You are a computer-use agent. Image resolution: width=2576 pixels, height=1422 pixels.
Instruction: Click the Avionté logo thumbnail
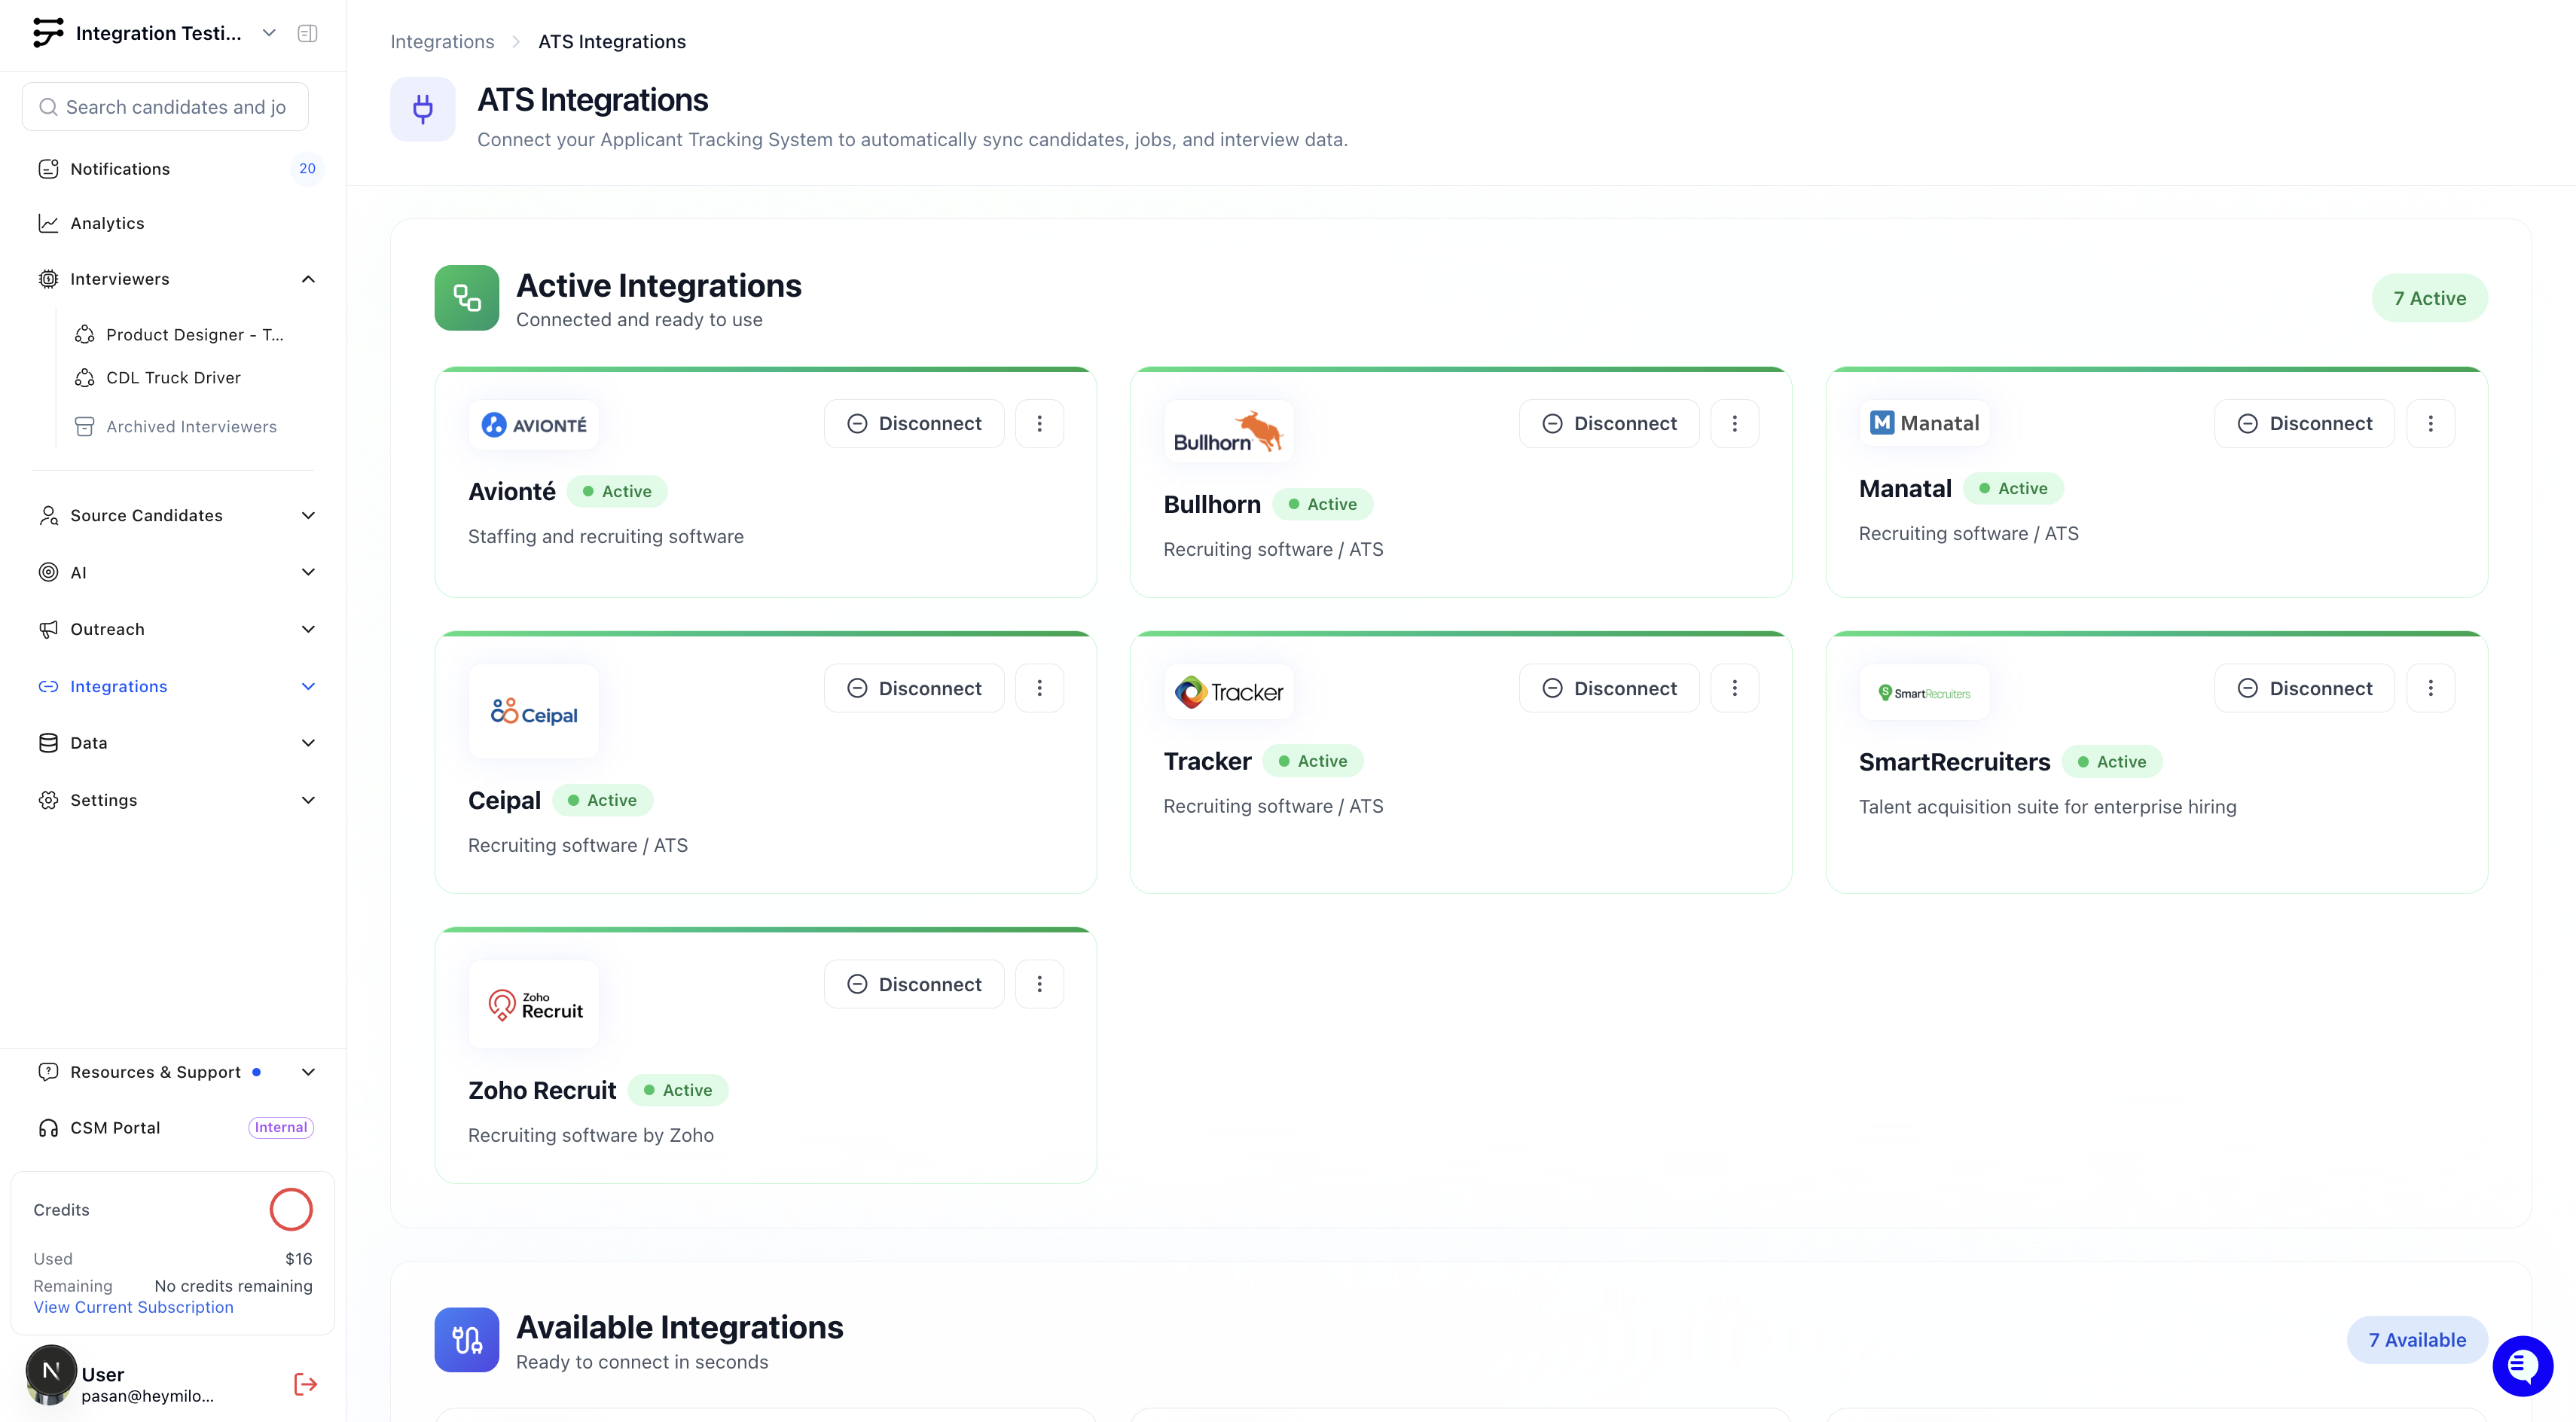[533, 425]
